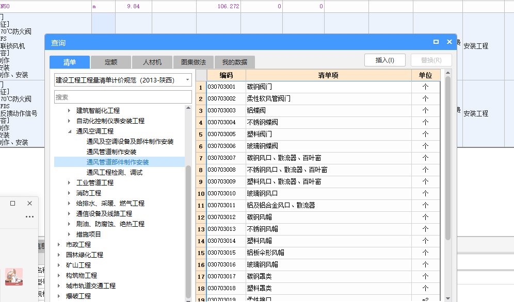Select row 碳钢风帽
514x302 pixels.
318,217
